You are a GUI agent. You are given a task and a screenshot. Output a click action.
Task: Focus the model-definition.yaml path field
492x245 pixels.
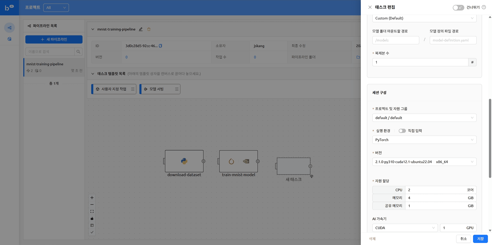click(x=453, y=40)
